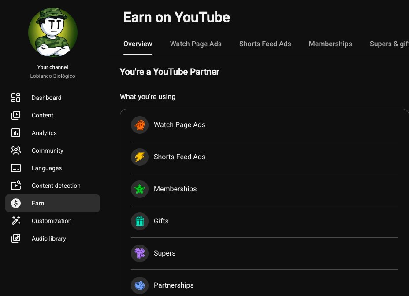This screenshot has width=409, height=296.
Task: Click the 'You're a YouTube Partner' heading
Action: pyautogui.click(x=170, y=72)
